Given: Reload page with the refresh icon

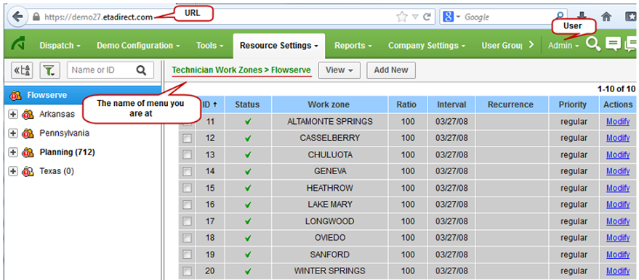Looking at the screenshot, I should tap(427, 17).
